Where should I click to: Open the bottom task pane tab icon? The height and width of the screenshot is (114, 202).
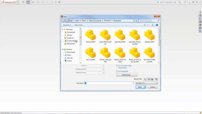200,31
